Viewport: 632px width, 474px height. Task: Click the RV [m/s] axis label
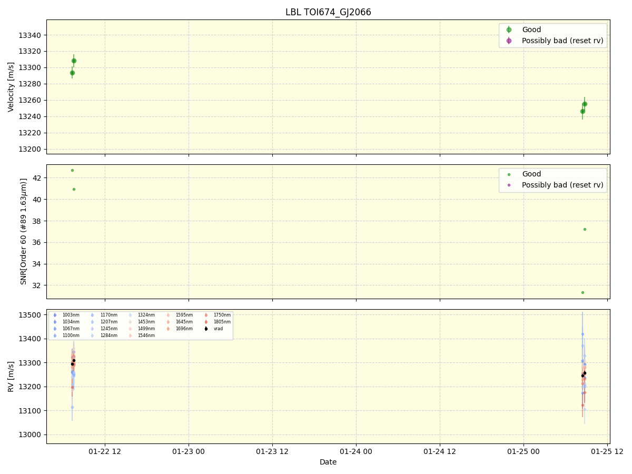[x=11, y=376]
